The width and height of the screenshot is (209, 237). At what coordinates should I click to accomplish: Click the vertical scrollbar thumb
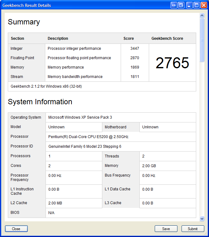pyautogui.click(x=202, y=40)
